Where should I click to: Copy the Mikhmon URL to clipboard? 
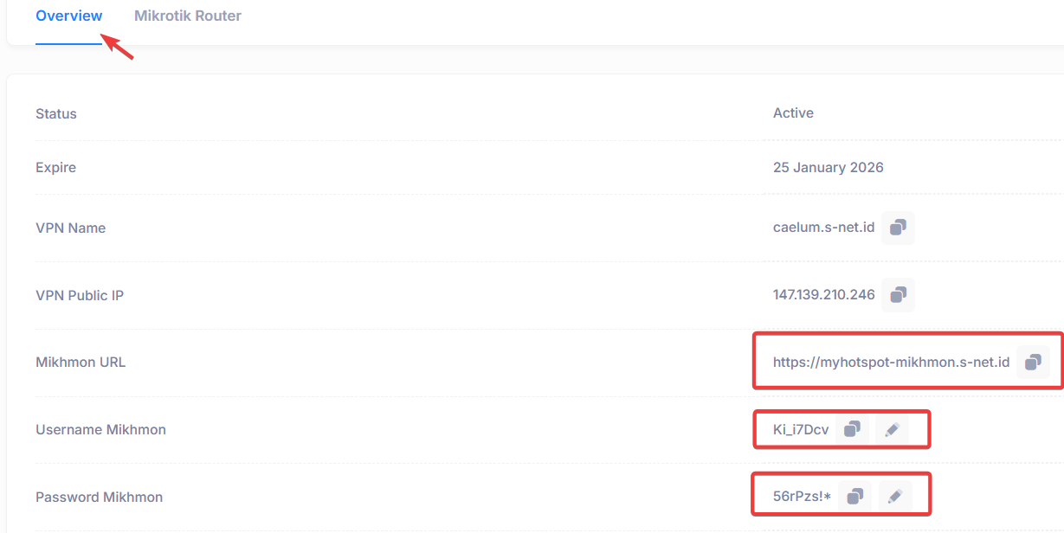pyautogui.click(x=1033, y=363)
